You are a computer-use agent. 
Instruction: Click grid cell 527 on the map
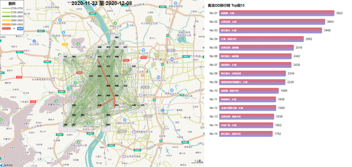coord(125,47)
